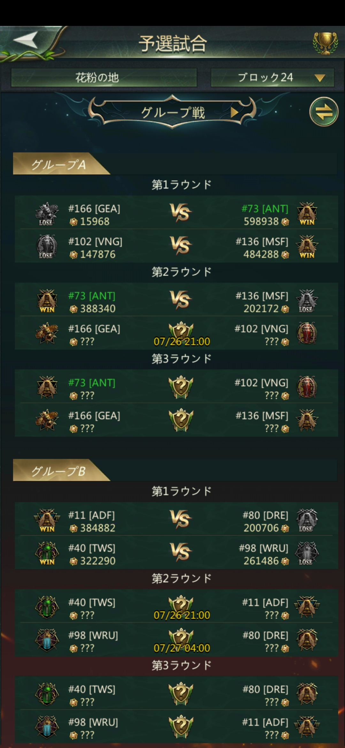Tap the #166 [GEA] LOSE emblem in round 1
345x748 pixels.
[47, 214]
